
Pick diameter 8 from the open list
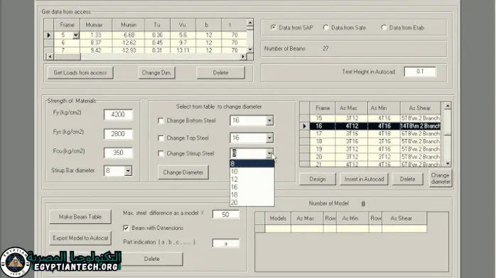click(252, 164)
